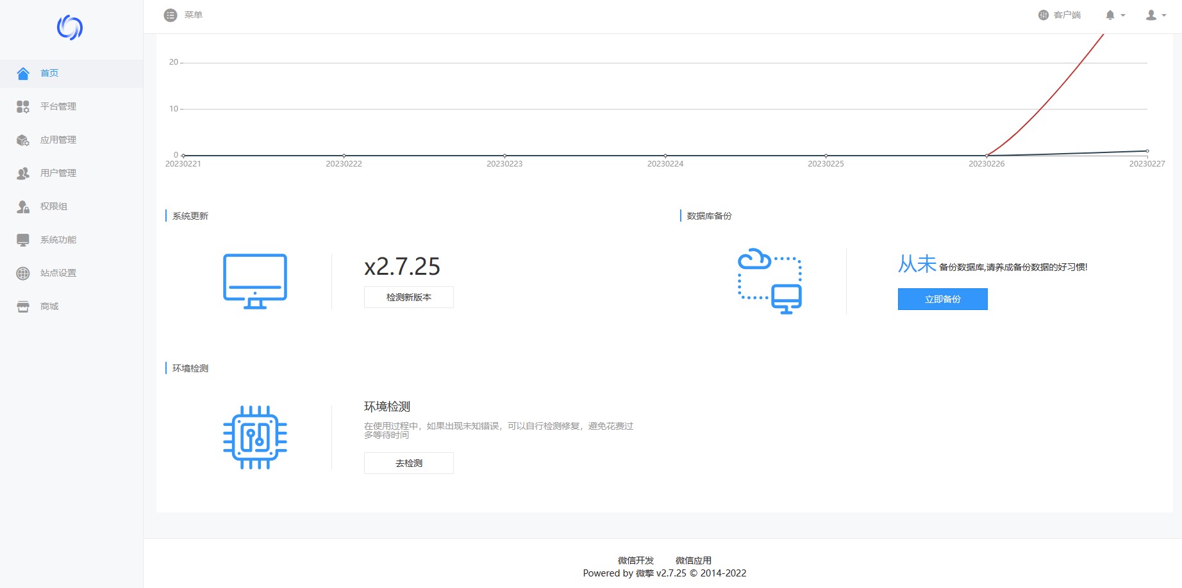The width and height of the screenshot is (1182, 588).
Task: Open 系统功能 from the sidebar
Action: [58, 240]
